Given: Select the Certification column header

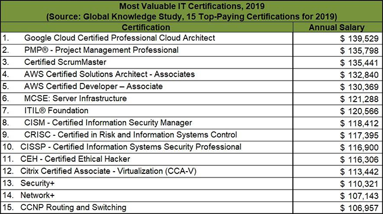Looking at the screenshot, I should pos(146,27).
